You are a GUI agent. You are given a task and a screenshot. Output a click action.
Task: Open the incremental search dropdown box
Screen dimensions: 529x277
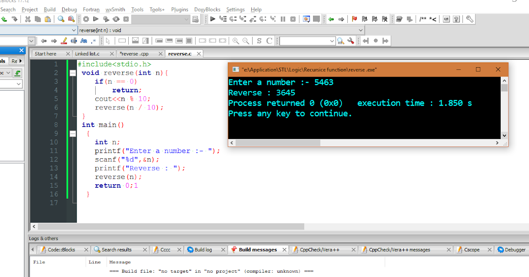tap(332, 40)
